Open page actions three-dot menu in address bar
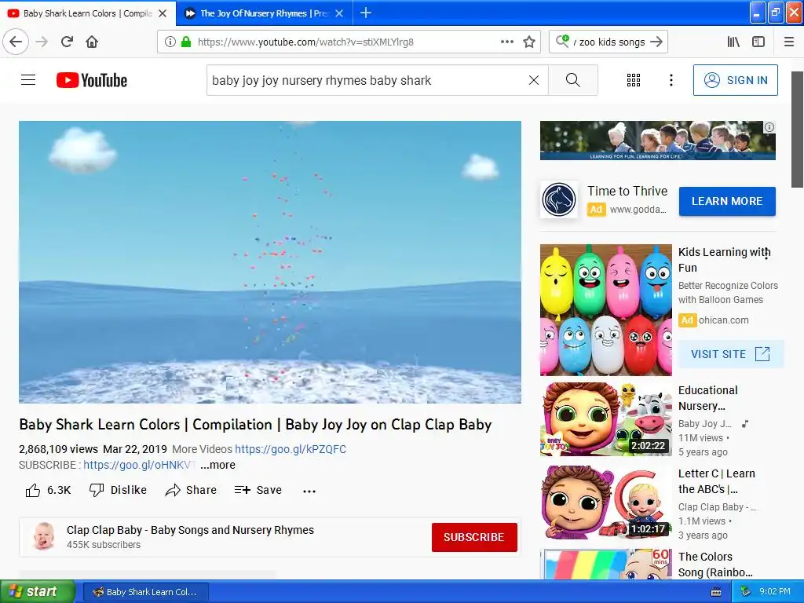The width and height of the screenshot is (804, 603). [x=506, y=42]
